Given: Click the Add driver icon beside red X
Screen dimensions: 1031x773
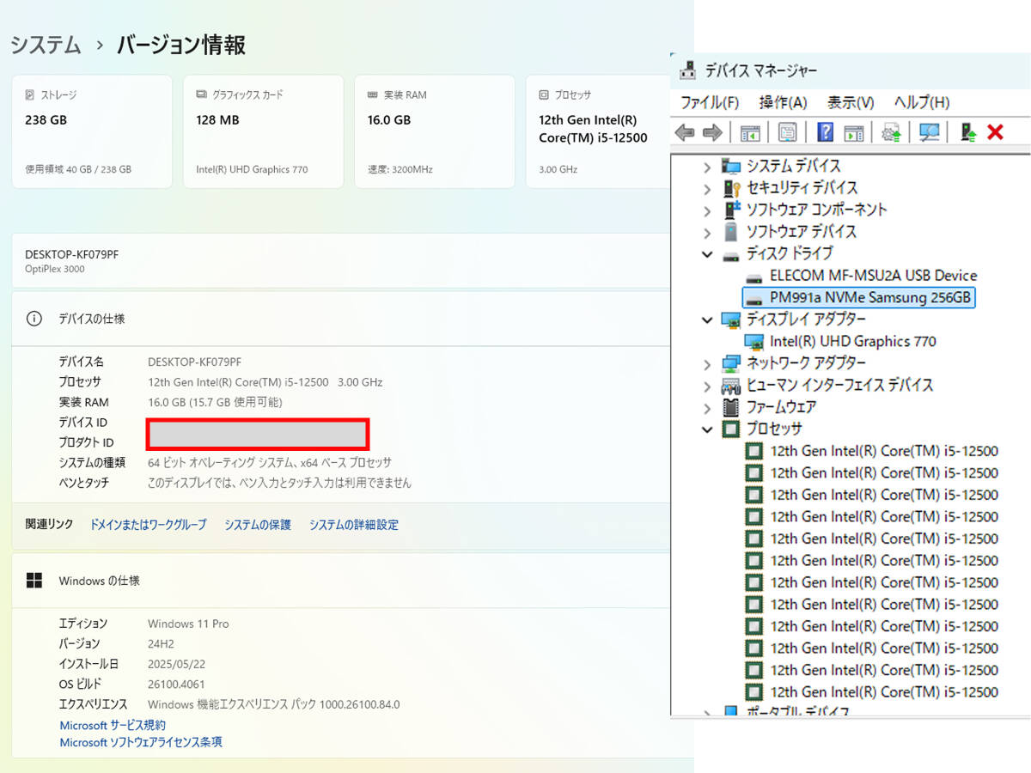Looking at the screenshot, I should point(968,132).
